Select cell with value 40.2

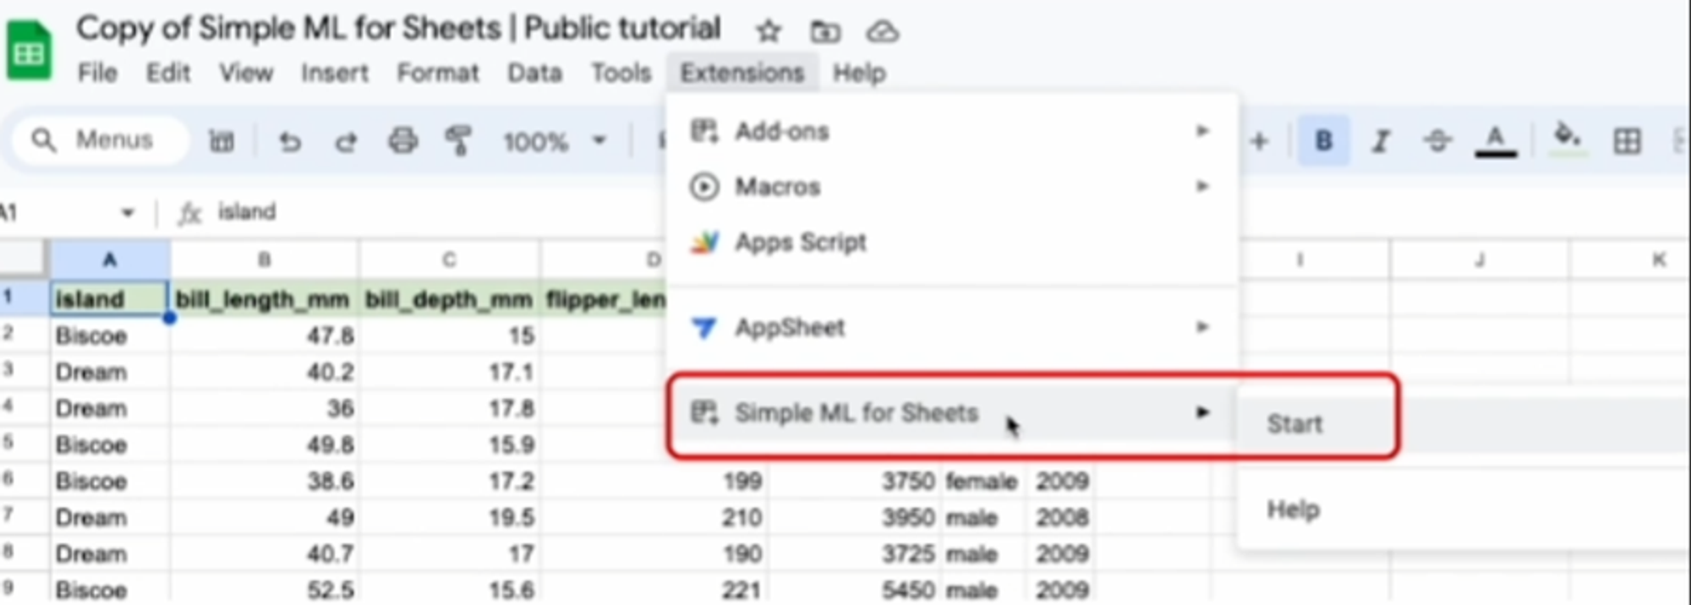[x=264, y=372]
